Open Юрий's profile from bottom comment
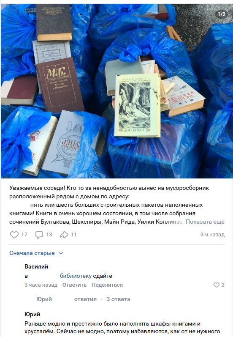The height and width of the screenshot is (337, 233). click(32, 314)
